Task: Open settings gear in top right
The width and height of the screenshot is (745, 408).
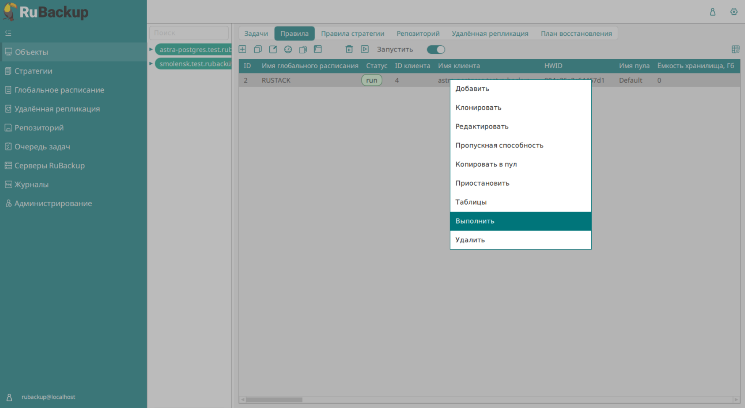Action: pyautogui.click(x=734, y=12)
